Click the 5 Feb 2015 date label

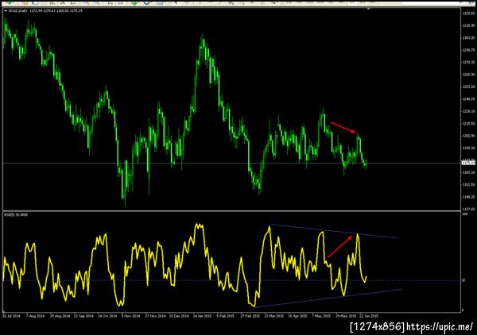pos(226,316)
